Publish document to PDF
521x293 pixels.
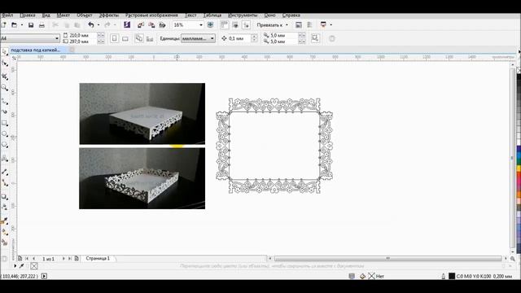pos(162,25)
